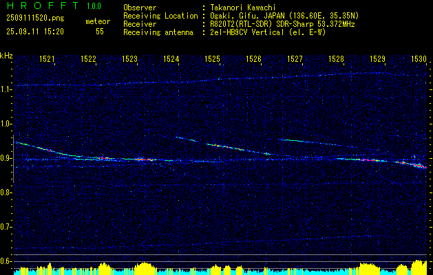Select the file name 2509111520.png

pyautogui.click(x=35, y=19)
